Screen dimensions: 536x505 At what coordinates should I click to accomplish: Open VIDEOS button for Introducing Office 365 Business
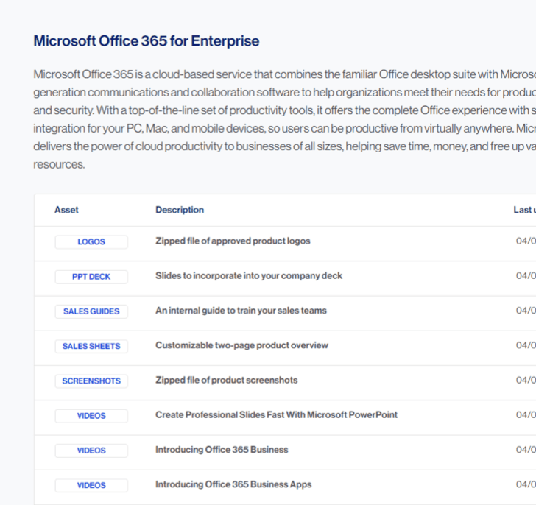[x=91, y=451]
